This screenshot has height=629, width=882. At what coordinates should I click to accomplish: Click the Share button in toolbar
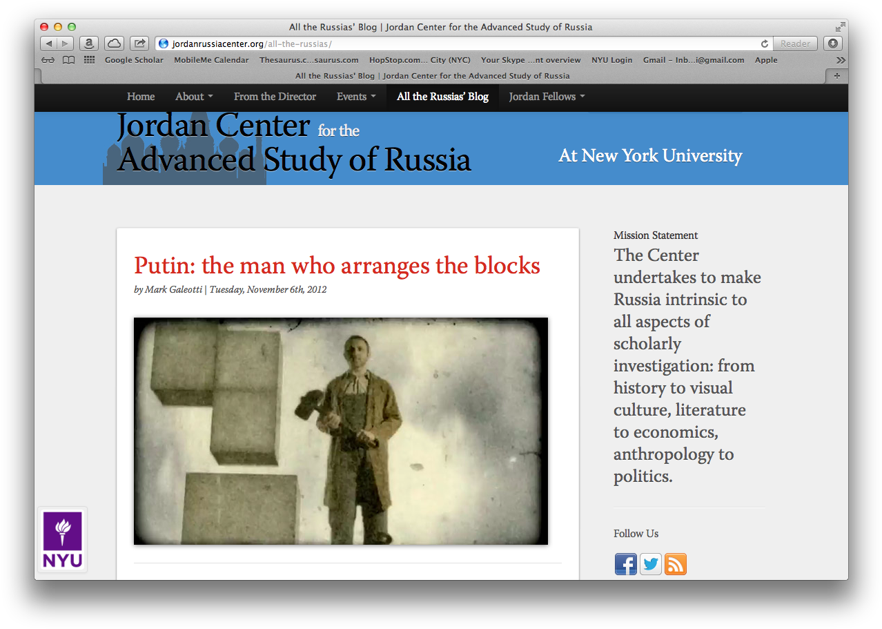click(x=139, y=43)
